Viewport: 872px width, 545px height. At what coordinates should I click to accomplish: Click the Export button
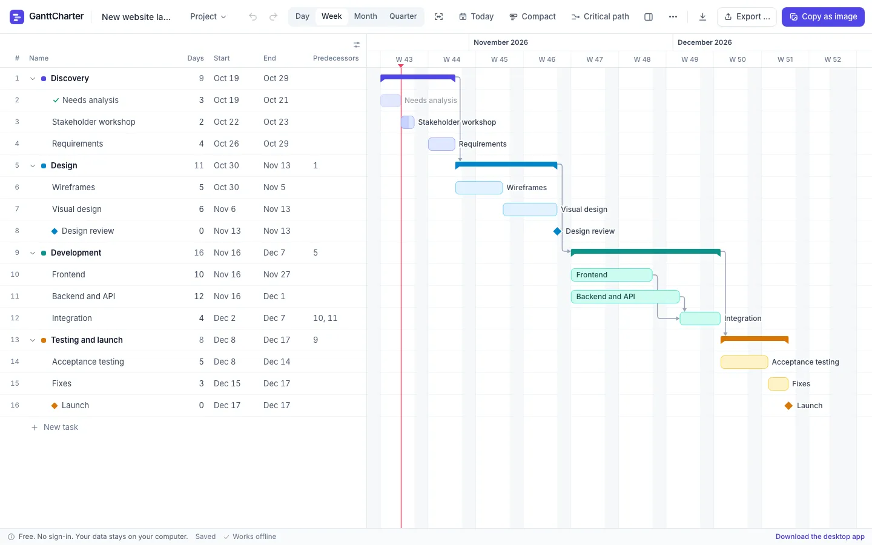[x=747, y=17]
